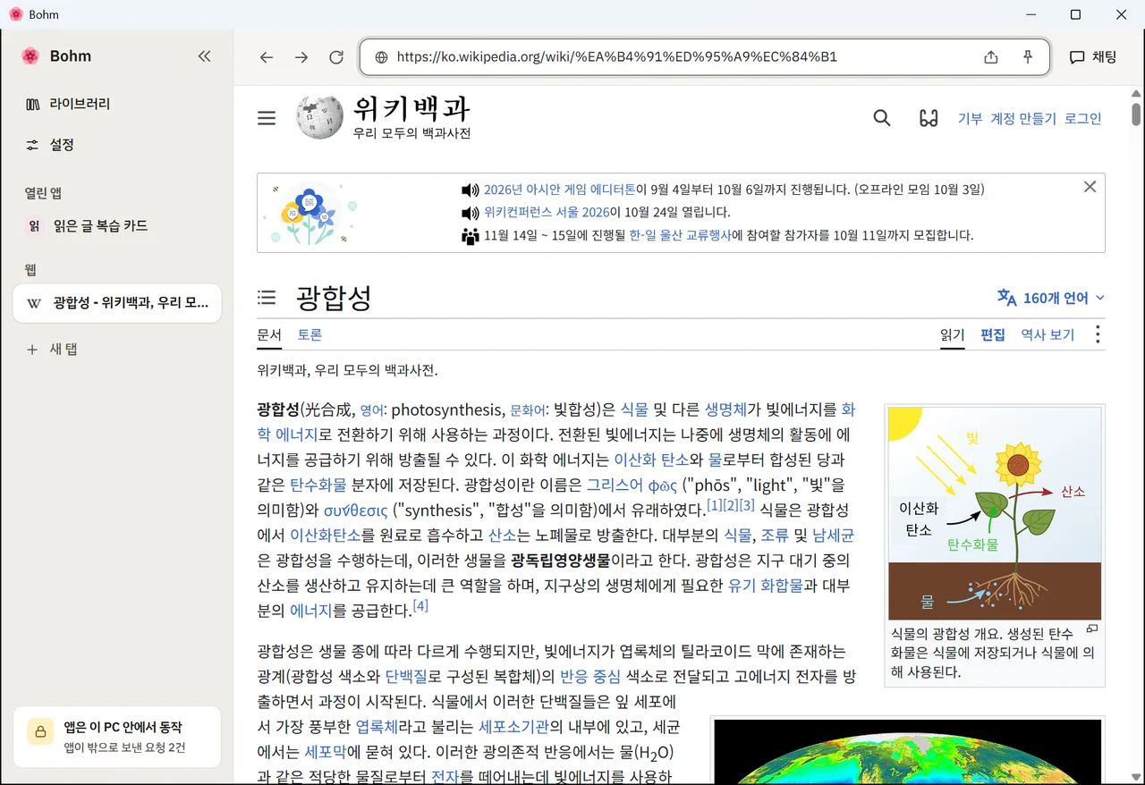Viewport: 1145px width, 785px height.
Task: Go back to the previous page
Action: point(267,57)
